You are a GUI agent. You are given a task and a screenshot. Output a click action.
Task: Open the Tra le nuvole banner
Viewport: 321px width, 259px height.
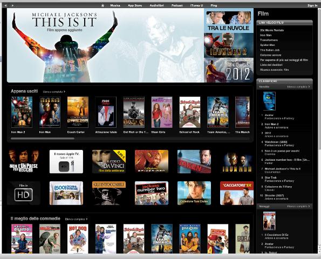[x=229, y=21]
